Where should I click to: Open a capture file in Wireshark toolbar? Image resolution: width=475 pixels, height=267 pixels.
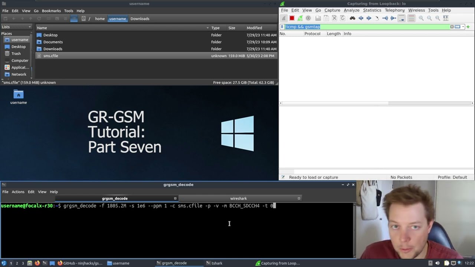[318, 18]
